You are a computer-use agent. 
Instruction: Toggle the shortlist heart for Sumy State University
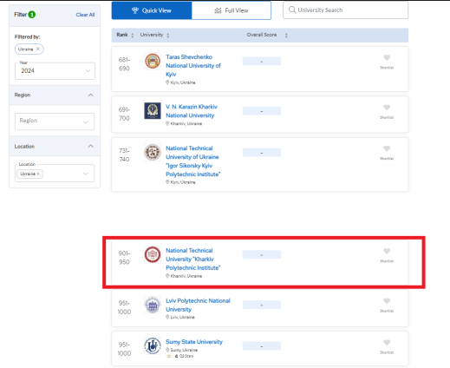tap(387, 343)
